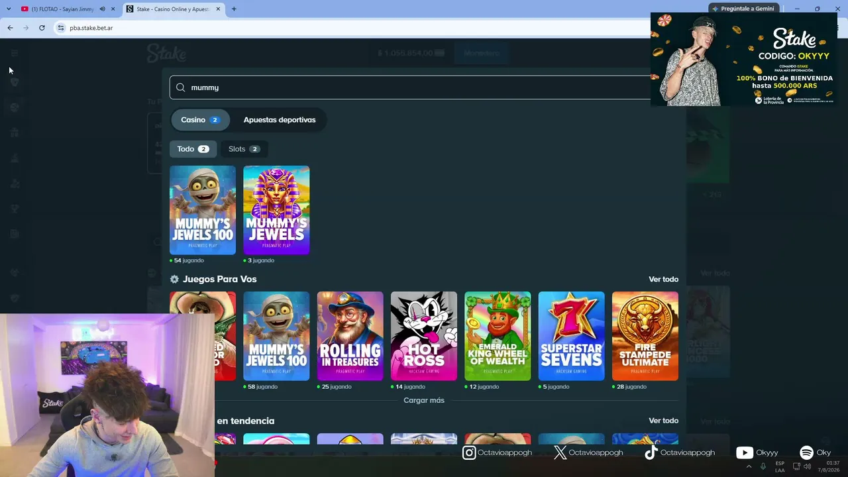848x477 pixels.
Task: Open the taskbar volume control
Action: coord(807,466)
